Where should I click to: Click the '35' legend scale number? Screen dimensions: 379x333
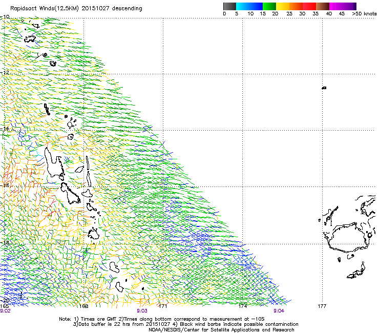tap(315, 13)
